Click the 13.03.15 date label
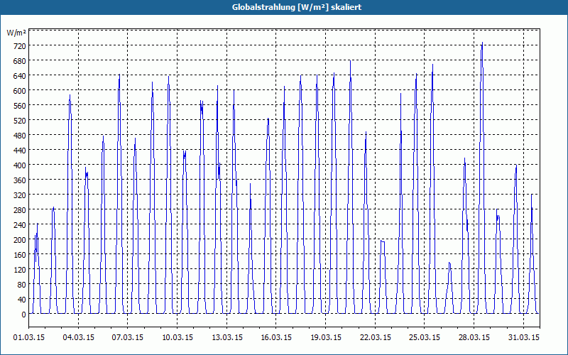The height and width of the screenshot is (355, 568). pos(226,337)
